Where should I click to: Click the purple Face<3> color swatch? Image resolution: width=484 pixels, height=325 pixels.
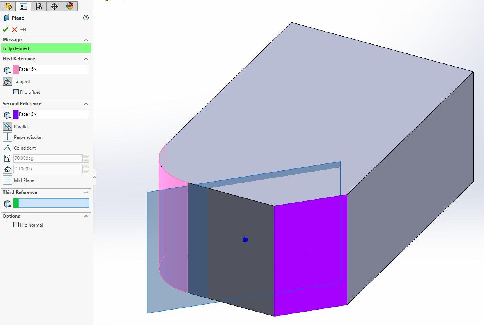pos(16,114)
